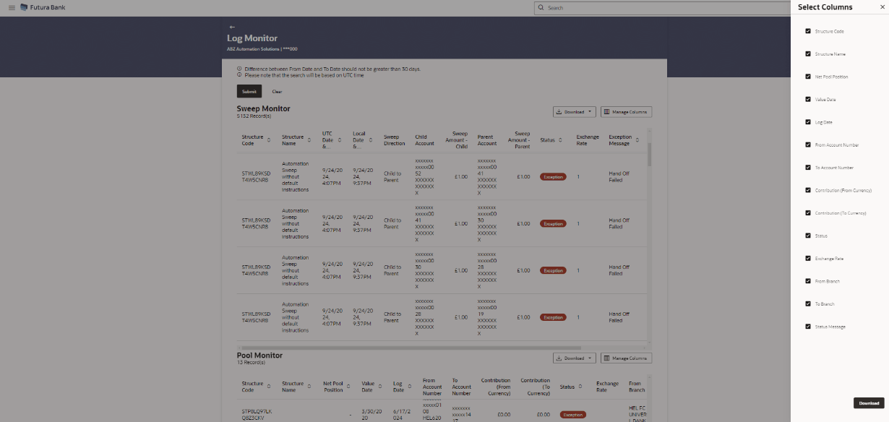
Task: Click the Clear button
Action: pos(277,92)
